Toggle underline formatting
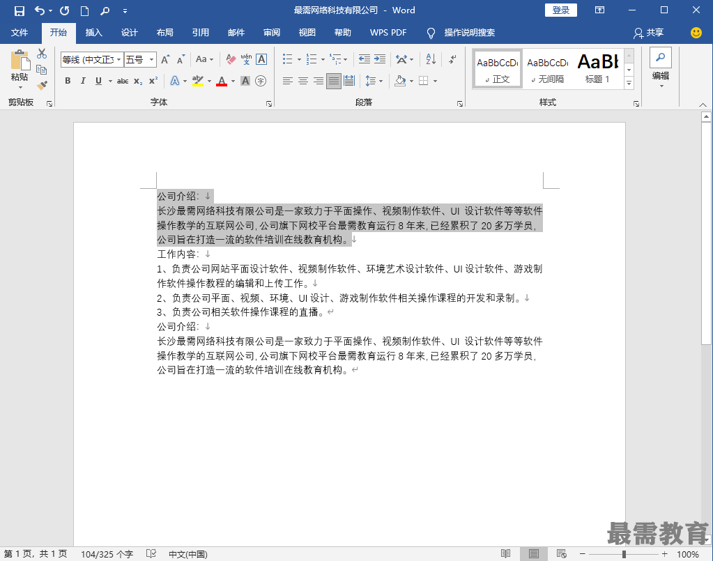The height and width of the screenshot is (561, 713). click(x=99, y=81)
